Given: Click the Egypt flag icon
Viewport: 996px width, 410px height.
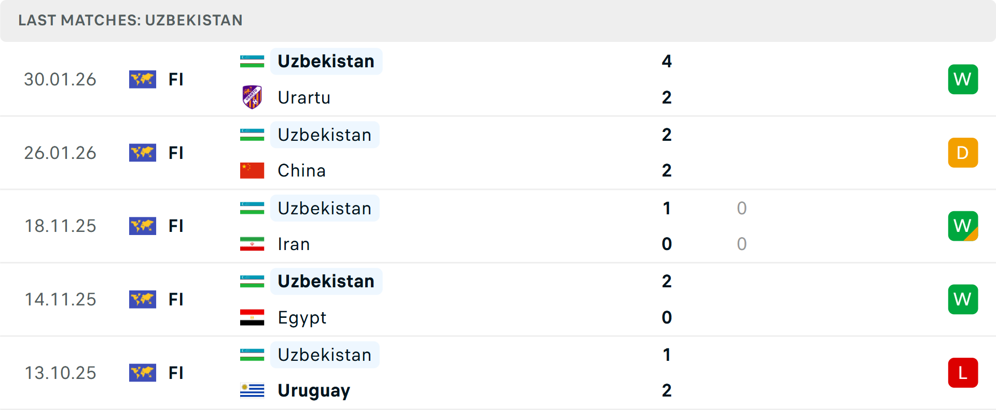Looking at the screenshot, I should [x=251, y=317].
